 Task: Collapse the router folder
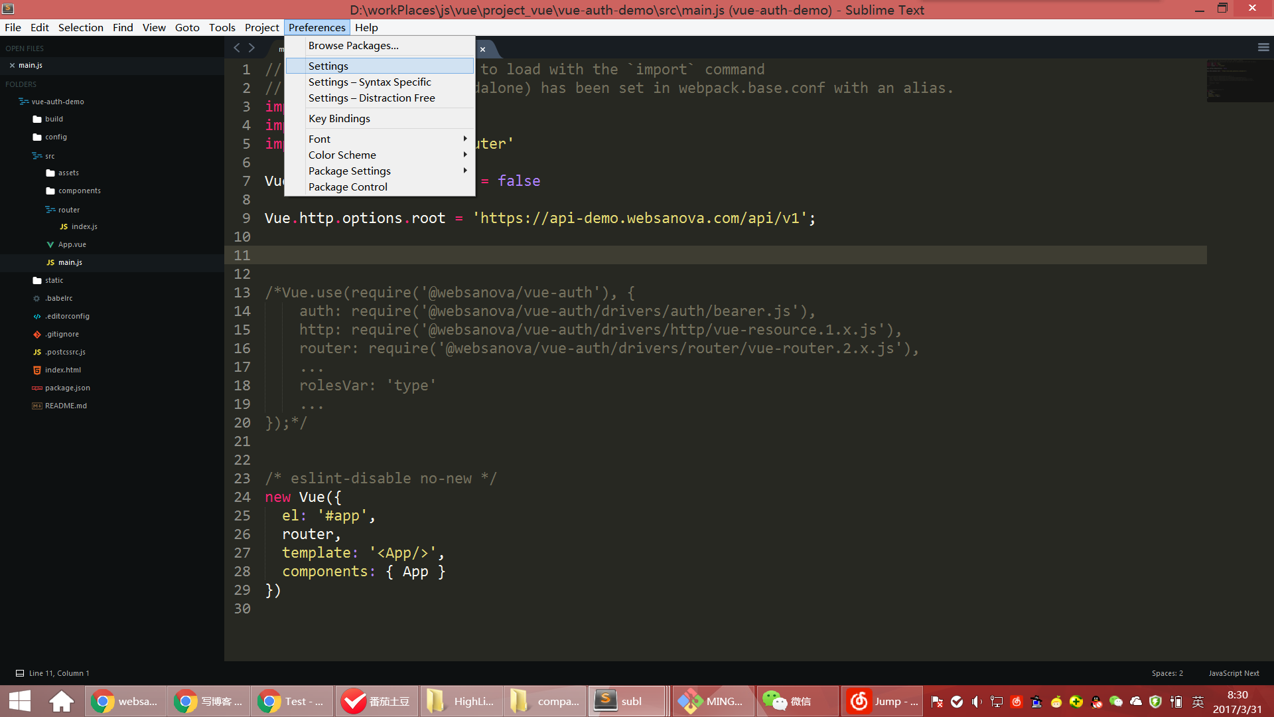(50, 210)
